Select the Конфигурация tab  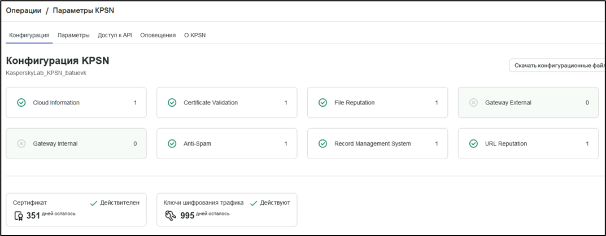tap(29, 35)
